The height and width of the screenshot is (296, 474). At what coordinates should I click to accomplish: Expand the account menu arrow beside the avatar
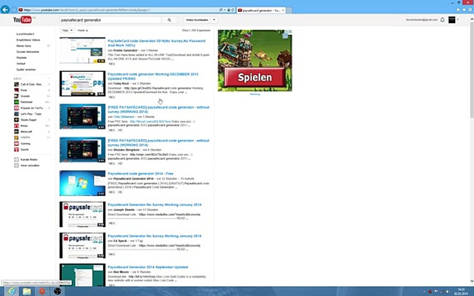click(458, 20)
